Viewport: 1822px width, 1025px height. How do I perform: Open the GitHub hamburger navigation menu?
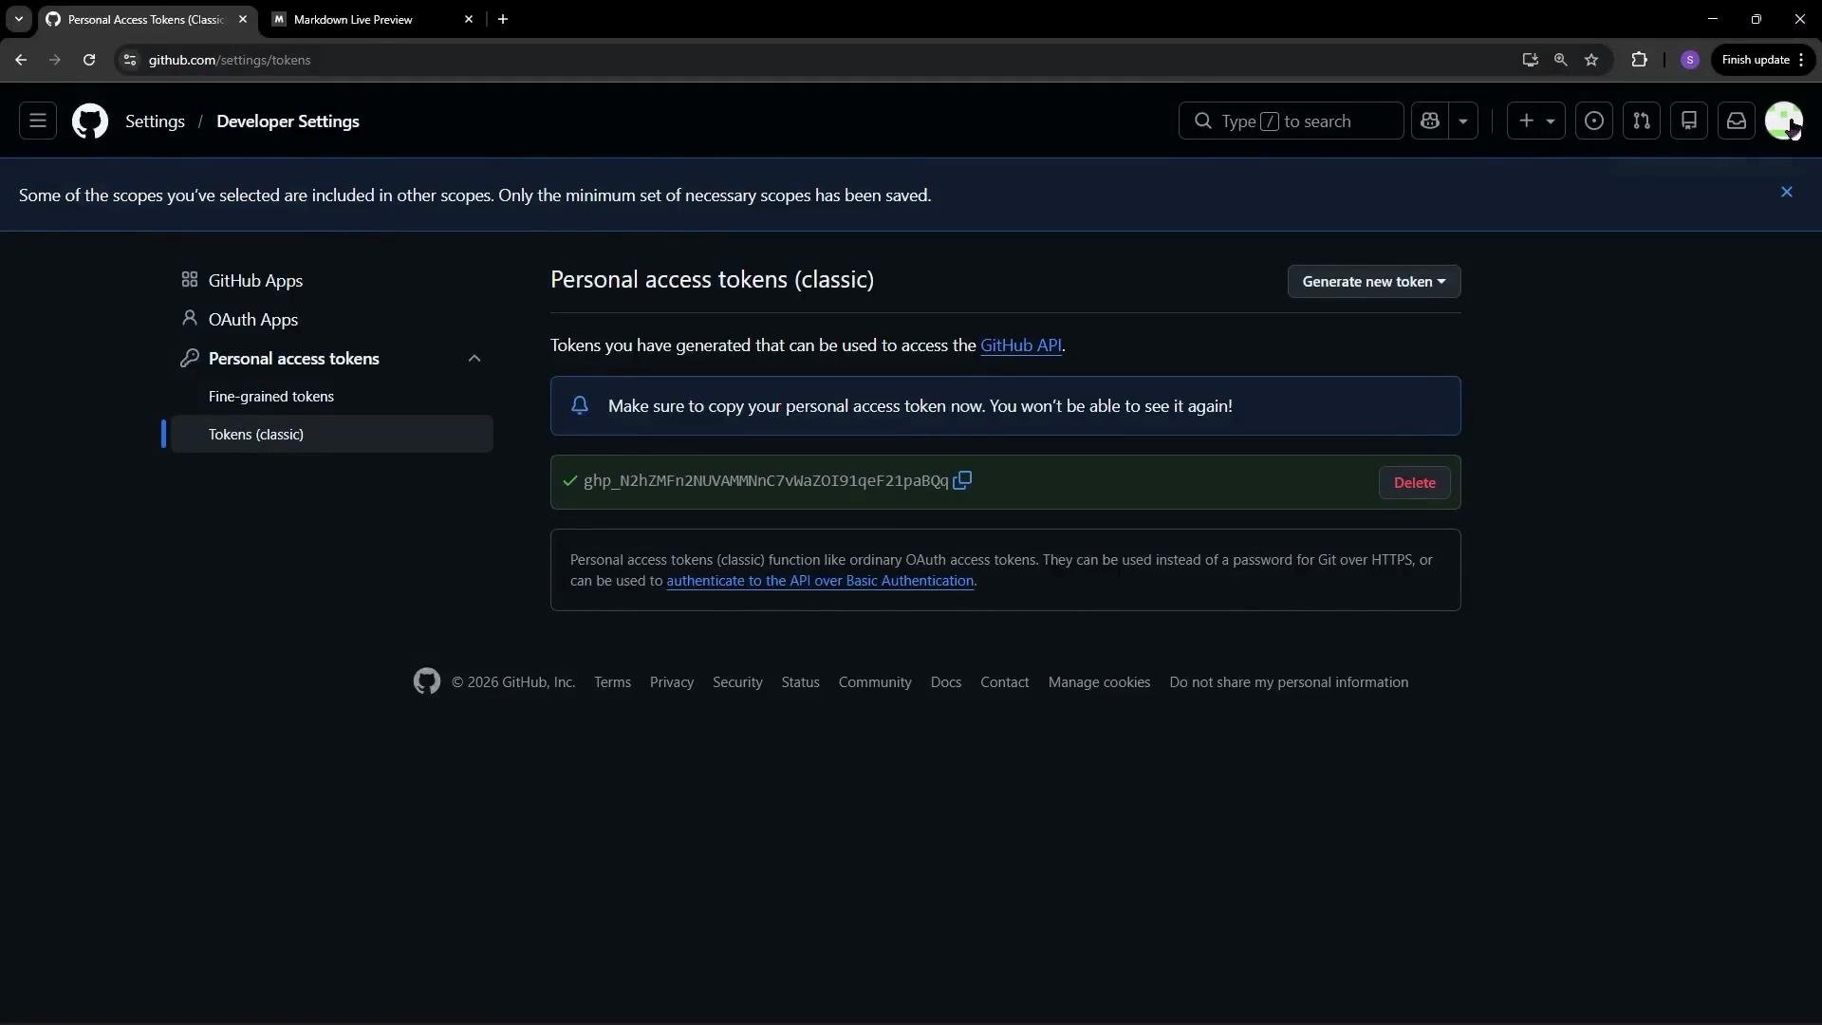[38, 121]
